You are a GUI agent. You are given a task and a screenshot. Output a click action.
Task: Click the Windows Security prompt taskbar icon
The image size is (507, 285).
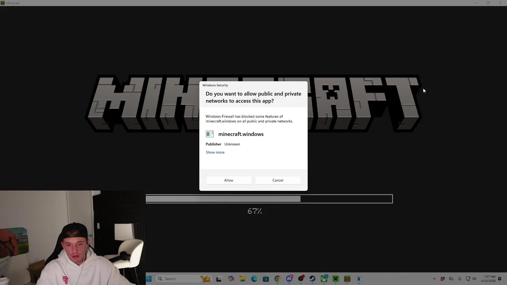(359, 279)
